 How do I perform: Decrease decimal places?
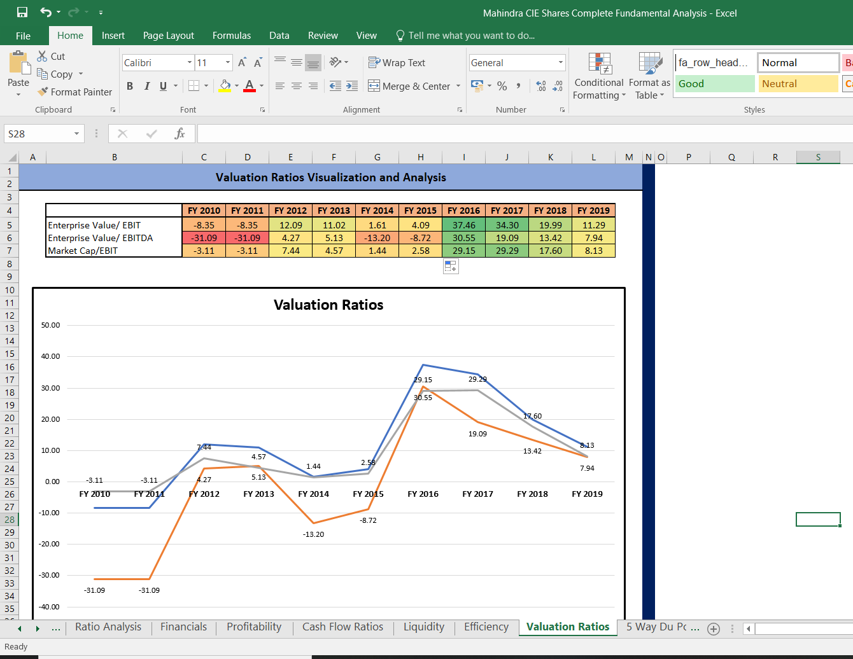coord(558,86)
